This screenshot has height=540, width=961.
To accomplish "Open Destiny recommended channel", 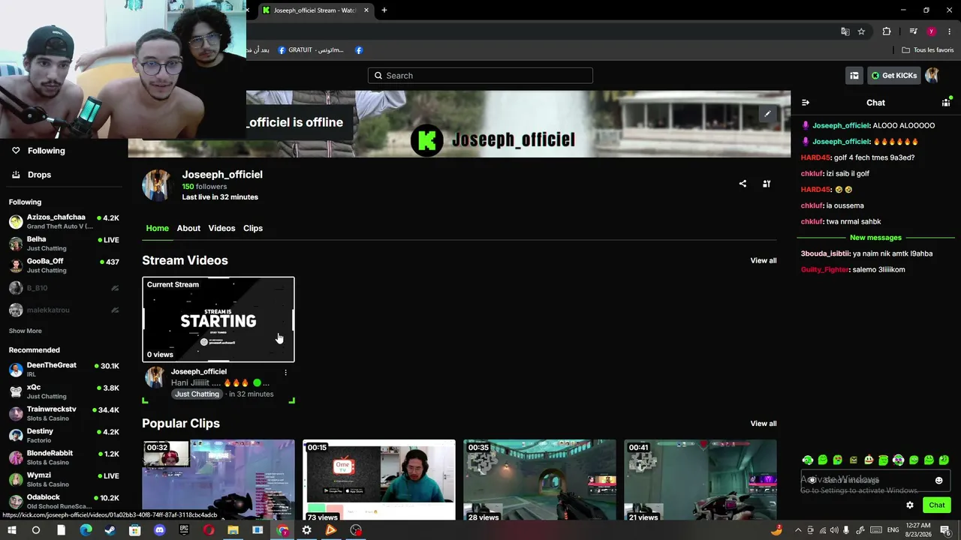I will [65, 436].
